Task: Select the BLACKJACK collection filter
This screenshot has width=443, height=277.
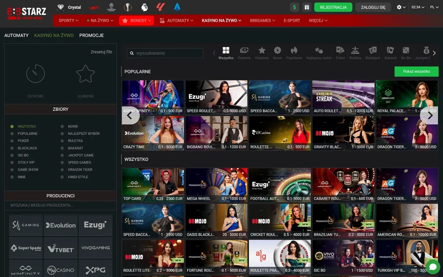Action: [24, 148]
